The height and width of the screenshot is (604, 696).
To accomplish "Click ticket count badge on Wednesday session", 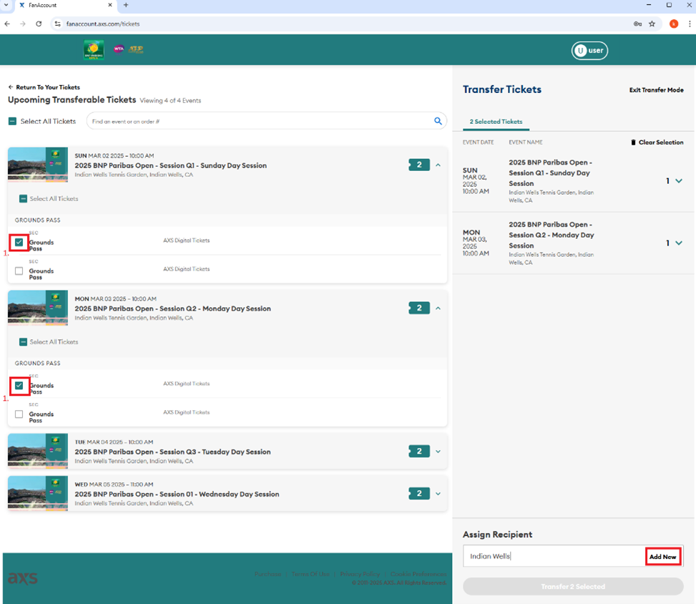I will (419, 493).
